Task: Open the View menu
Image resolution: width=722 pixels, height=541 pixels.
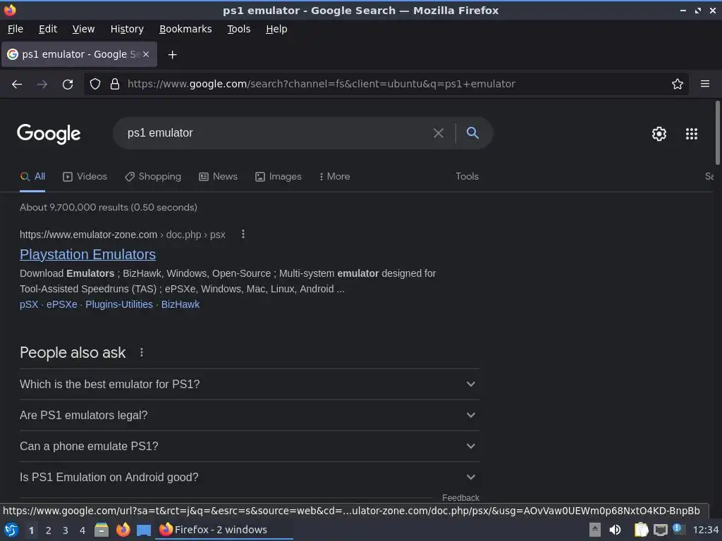Action: 83,29
